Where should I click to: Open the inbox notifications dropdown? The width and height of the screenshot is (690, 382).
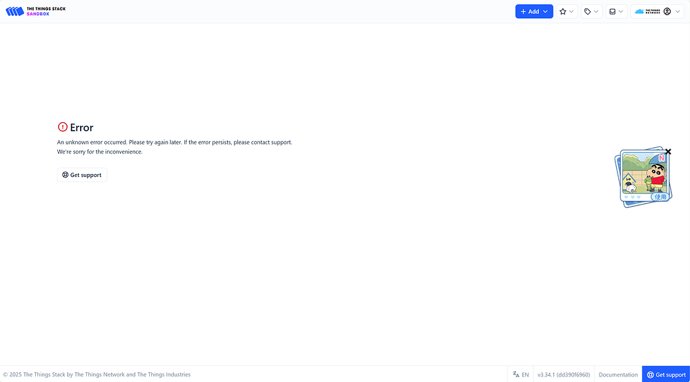(x=612, y=12)
